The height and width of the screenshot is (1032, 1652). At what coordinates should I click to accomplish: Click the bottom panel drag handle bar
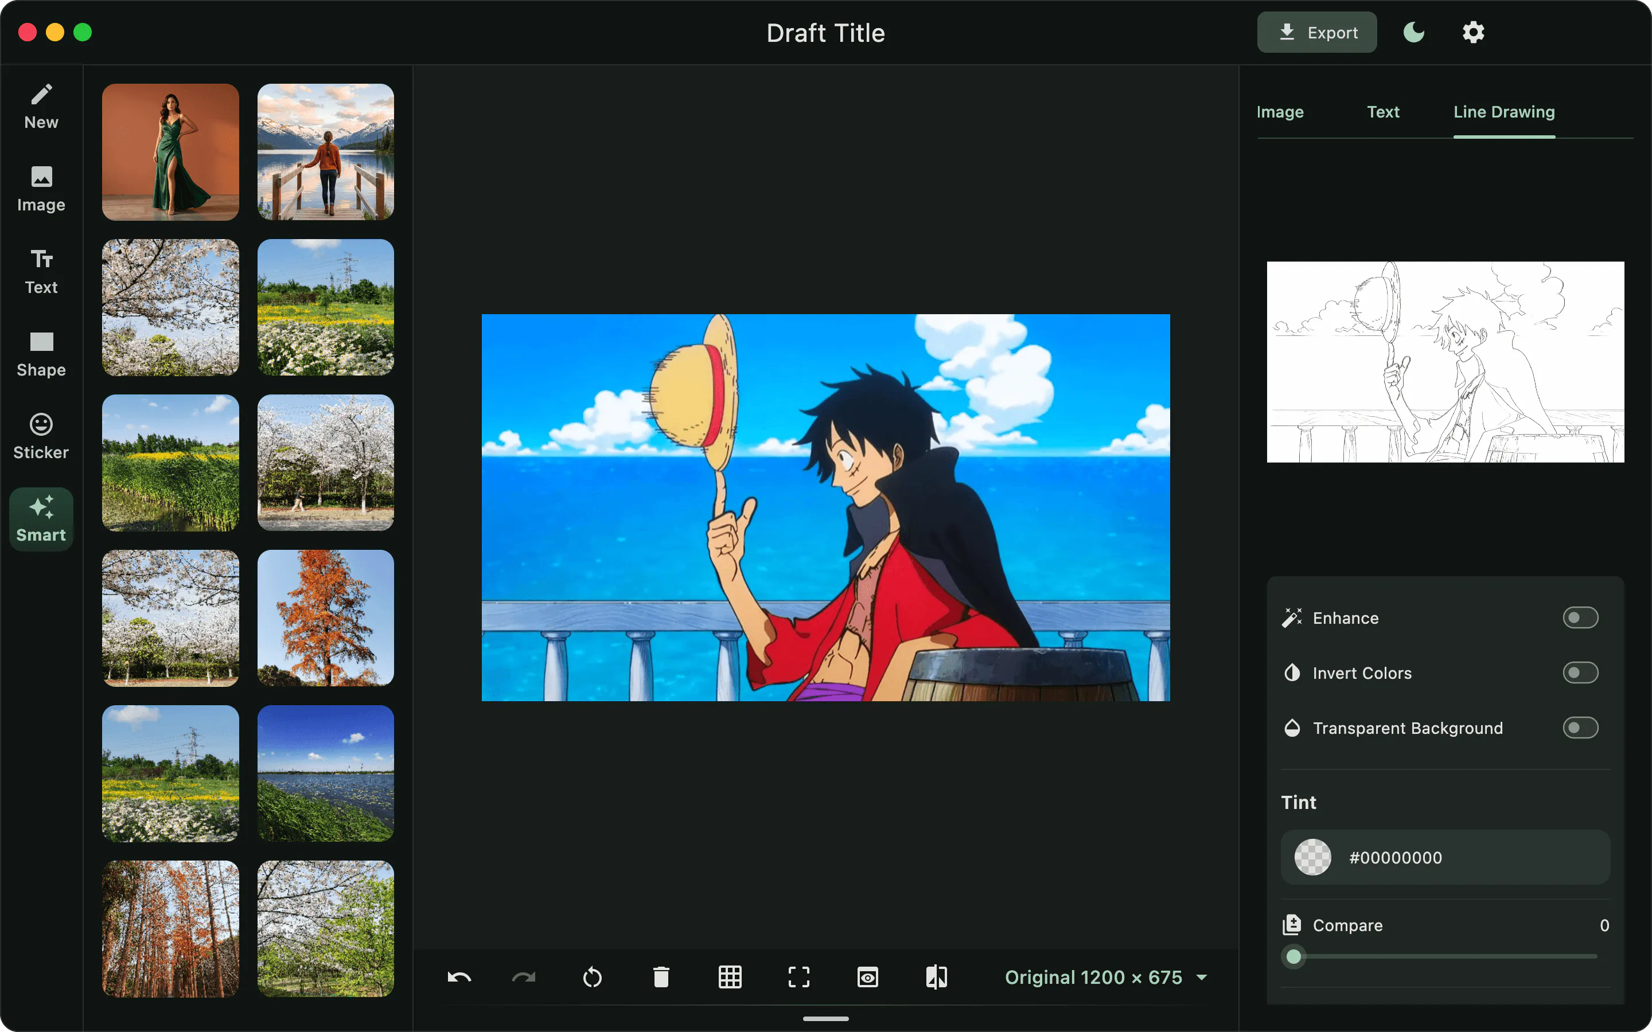(825, 1018)
